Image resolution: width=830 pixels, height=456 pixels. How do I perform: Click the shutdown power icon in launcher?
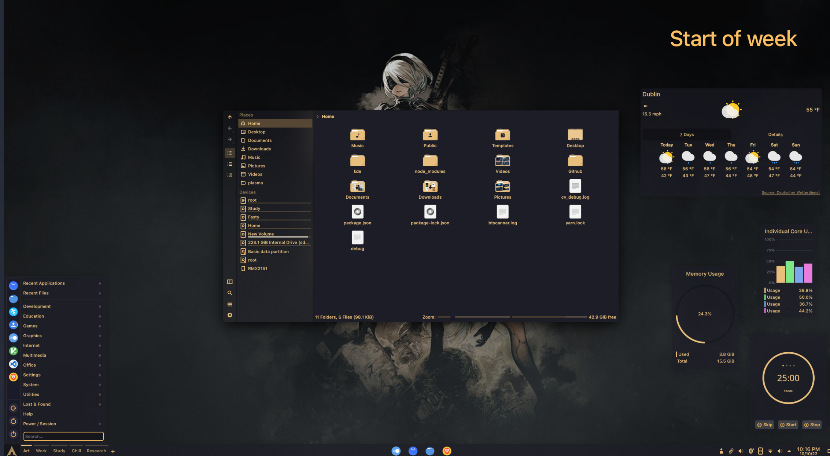click(x=14, y=434)
